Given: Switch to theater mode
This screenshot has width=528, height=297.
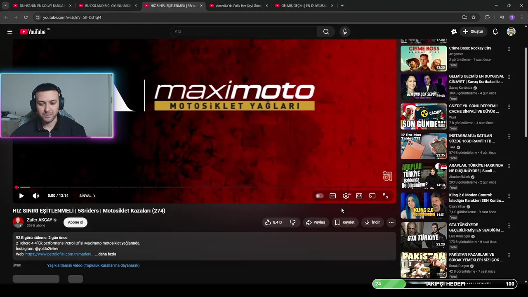Looking at the screenshot, I should click(359, 196).
